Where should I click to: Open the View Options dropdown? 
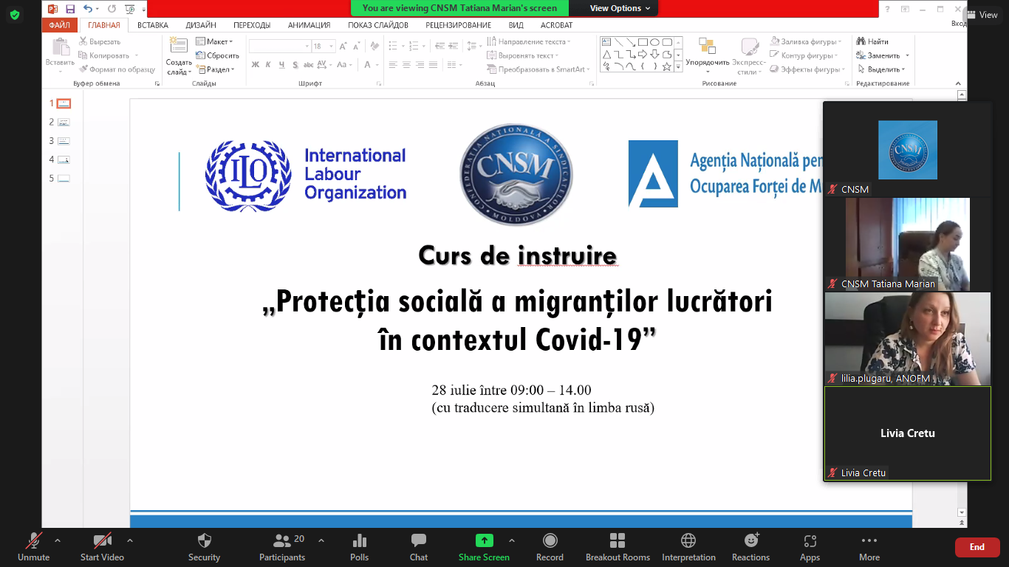click(620, 8)
